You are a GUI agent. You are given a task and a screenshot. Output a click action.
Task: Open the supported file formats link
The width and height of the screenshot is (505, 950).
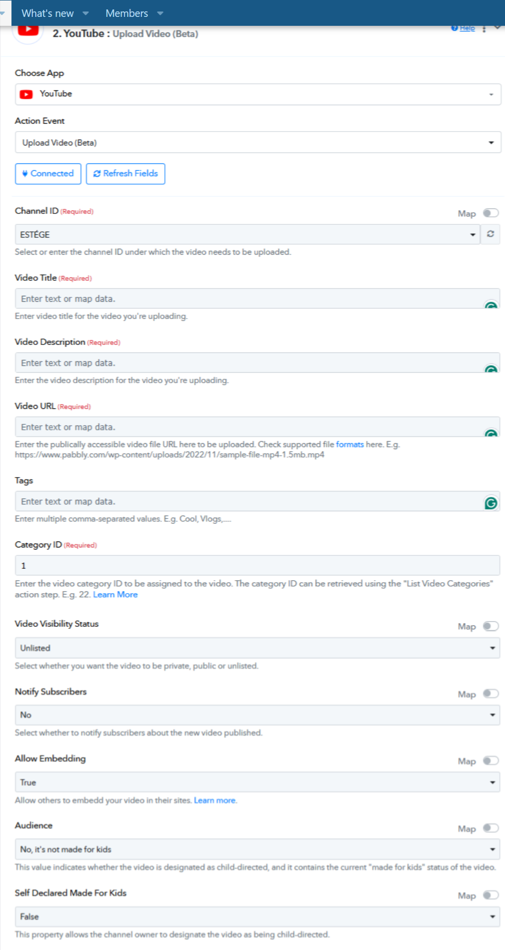click(x=350, y=444)
